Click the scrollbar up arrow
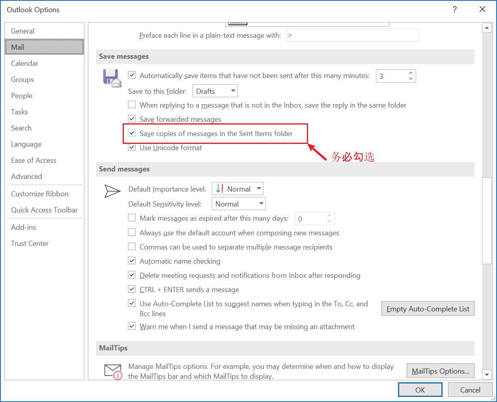 pyautogui.click(x=487, y=28)
